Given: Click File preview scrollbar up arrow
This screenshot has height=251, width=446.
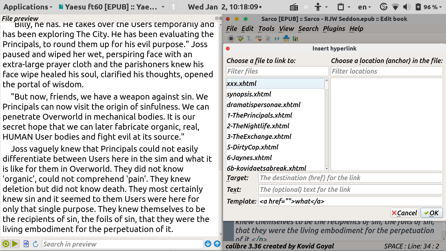Looking at the screenshot, I should (221, 25).
